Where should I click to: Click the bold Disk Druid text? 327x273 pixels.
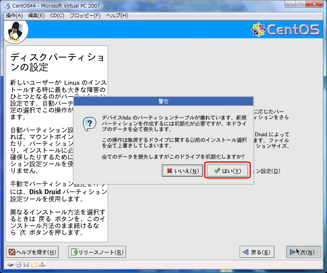(45, 192)
